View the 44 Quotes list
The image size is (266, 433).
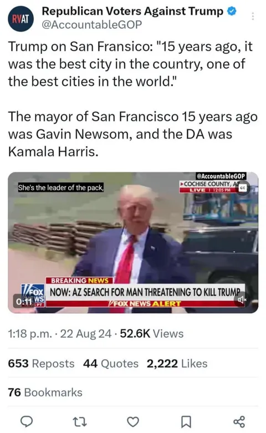(111, 364)
